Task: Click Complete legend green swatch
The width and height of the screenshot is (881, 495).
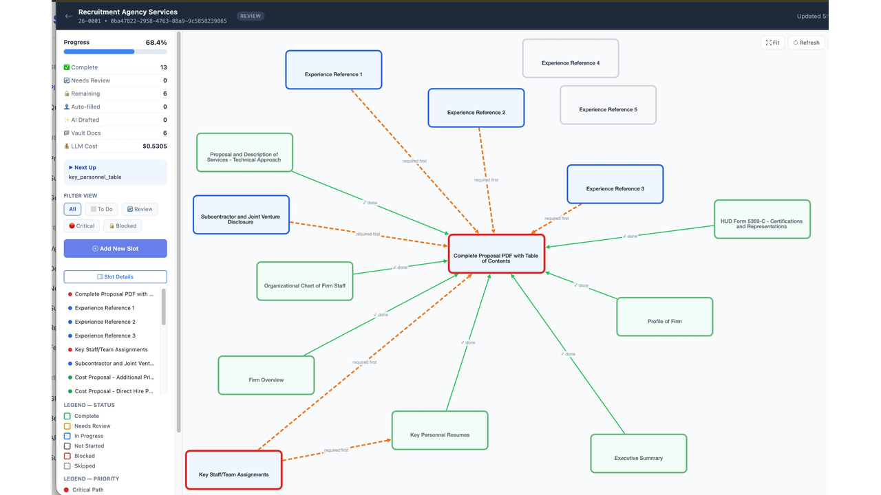Action: tap(67, 416)
